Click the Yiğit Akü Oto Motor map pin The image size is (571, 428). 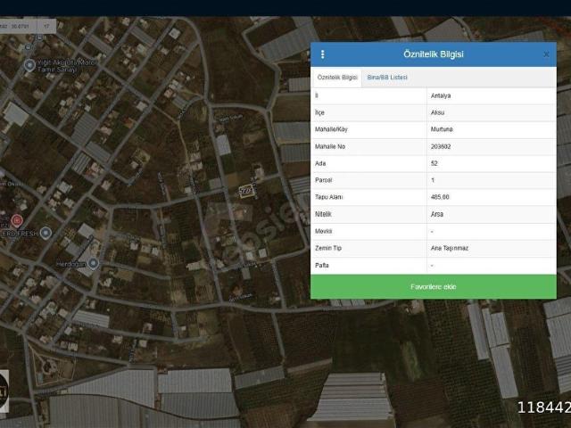click(x=29, y=65)
